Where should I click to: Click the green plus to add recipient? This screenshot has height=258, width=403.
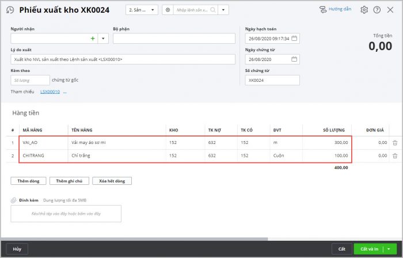point(93,39)
